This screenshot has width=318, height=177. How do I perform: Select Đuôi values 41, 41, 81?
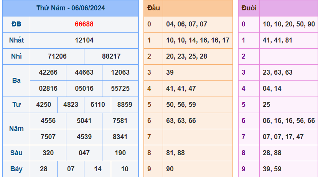pos(277,40)
